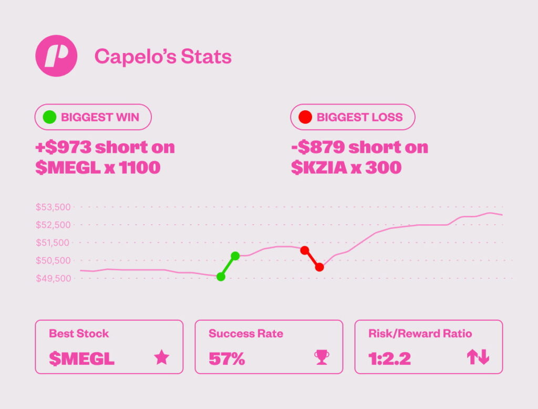The image size is (538, 409).
Task: Click the trophy icon in Success Rate
Action: coord(322,358)
